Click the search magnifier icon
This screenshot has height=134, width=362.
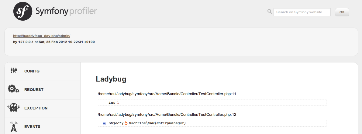[x=269, y=12]
